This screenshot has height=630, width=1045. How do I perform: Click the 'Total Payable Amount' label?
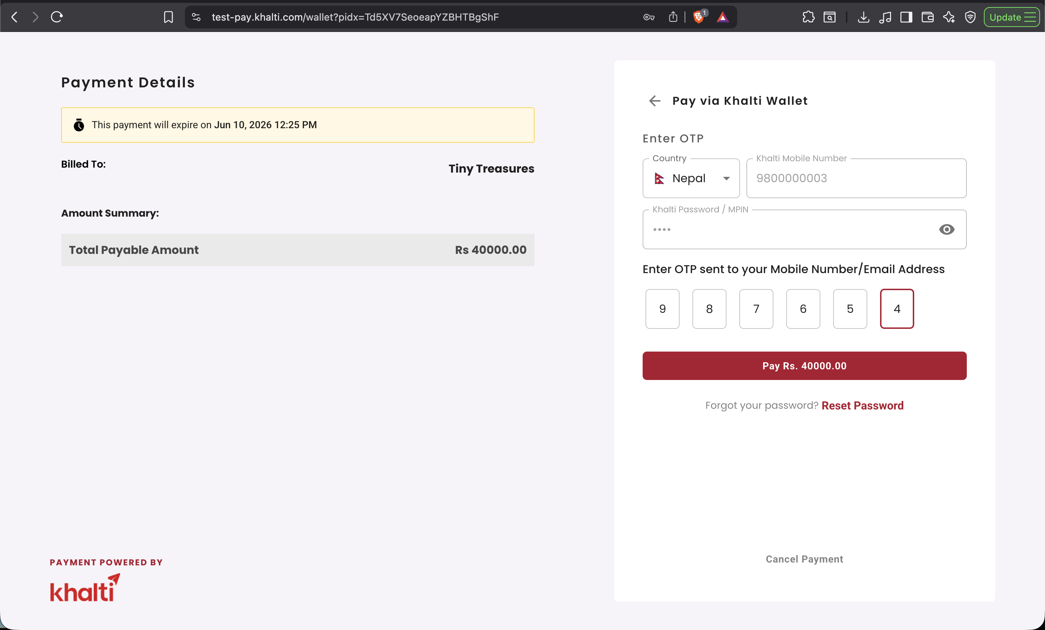pos(134,250)
